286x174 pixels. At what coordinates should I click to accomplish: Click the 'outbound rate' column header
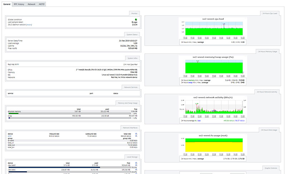point(91,134)
